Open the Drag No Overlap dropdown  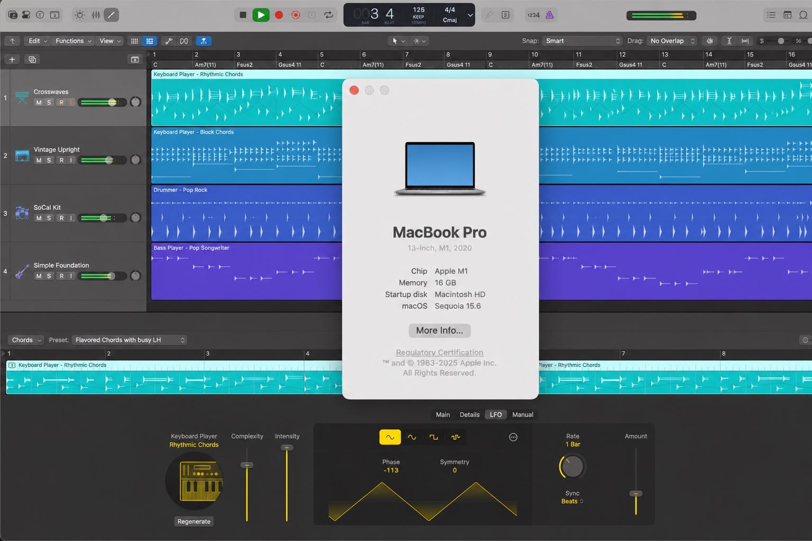[672, 41]
